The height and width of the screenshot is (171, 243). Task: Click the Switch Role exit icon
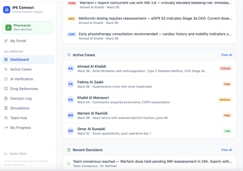(6, 154)
